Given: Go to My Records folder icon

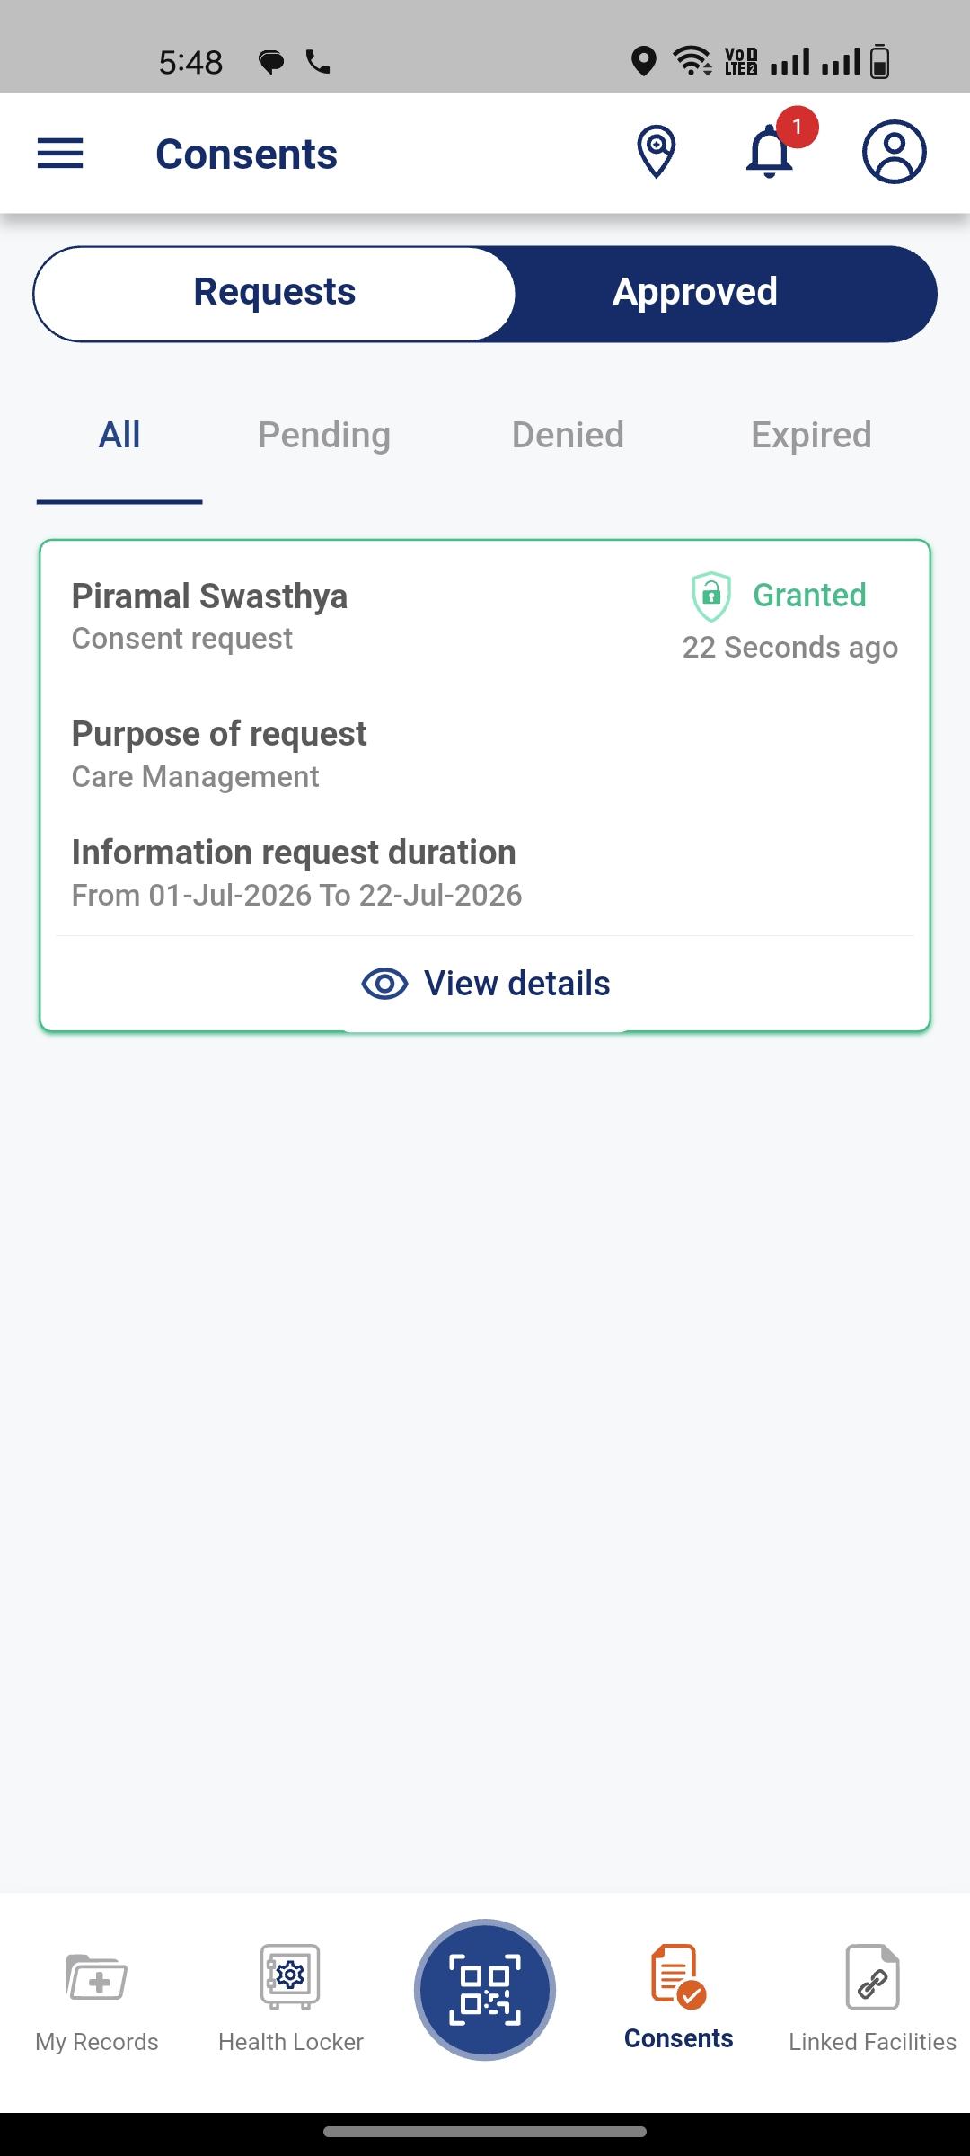Looking at the screenshot, I should pos(97,1976).
